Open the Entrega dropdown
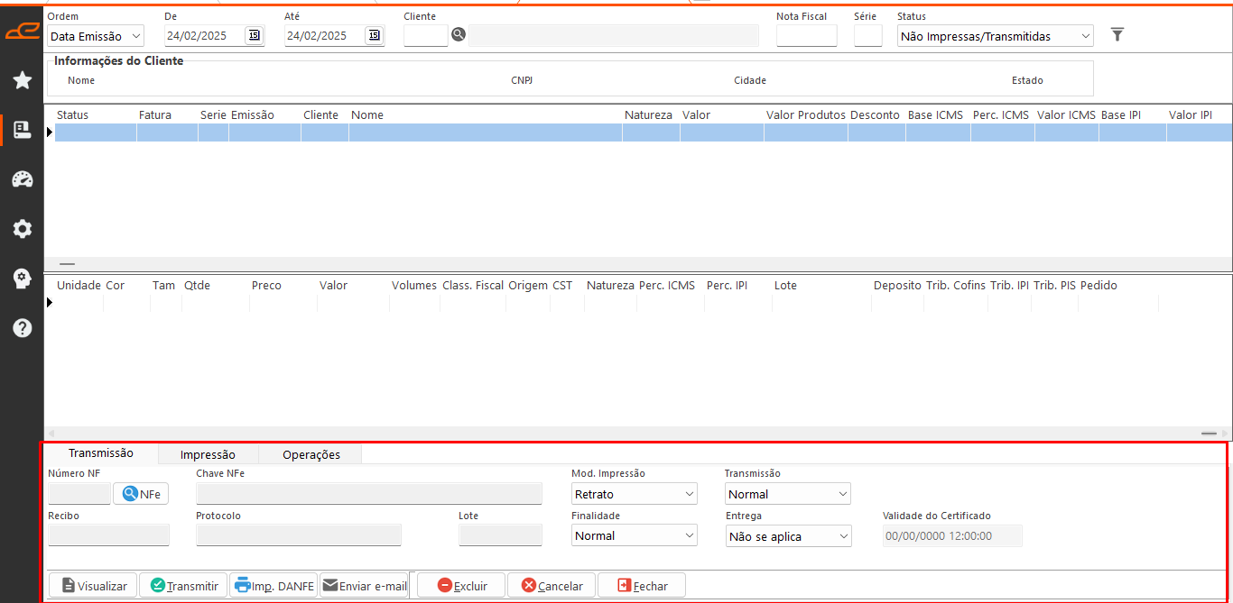Screen dimensions: 1233x603 [789, 536]
